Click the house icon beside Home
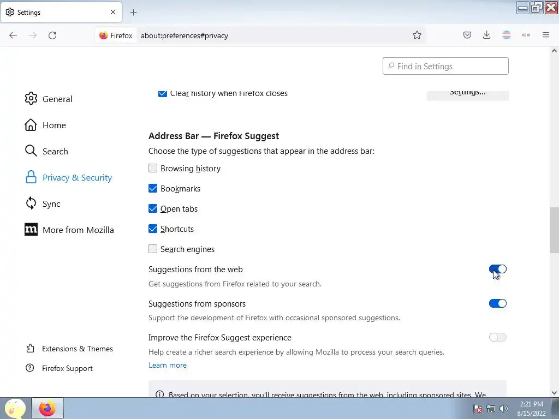Image resolution: width=559 pixels, height=419 pixels. 31,125
